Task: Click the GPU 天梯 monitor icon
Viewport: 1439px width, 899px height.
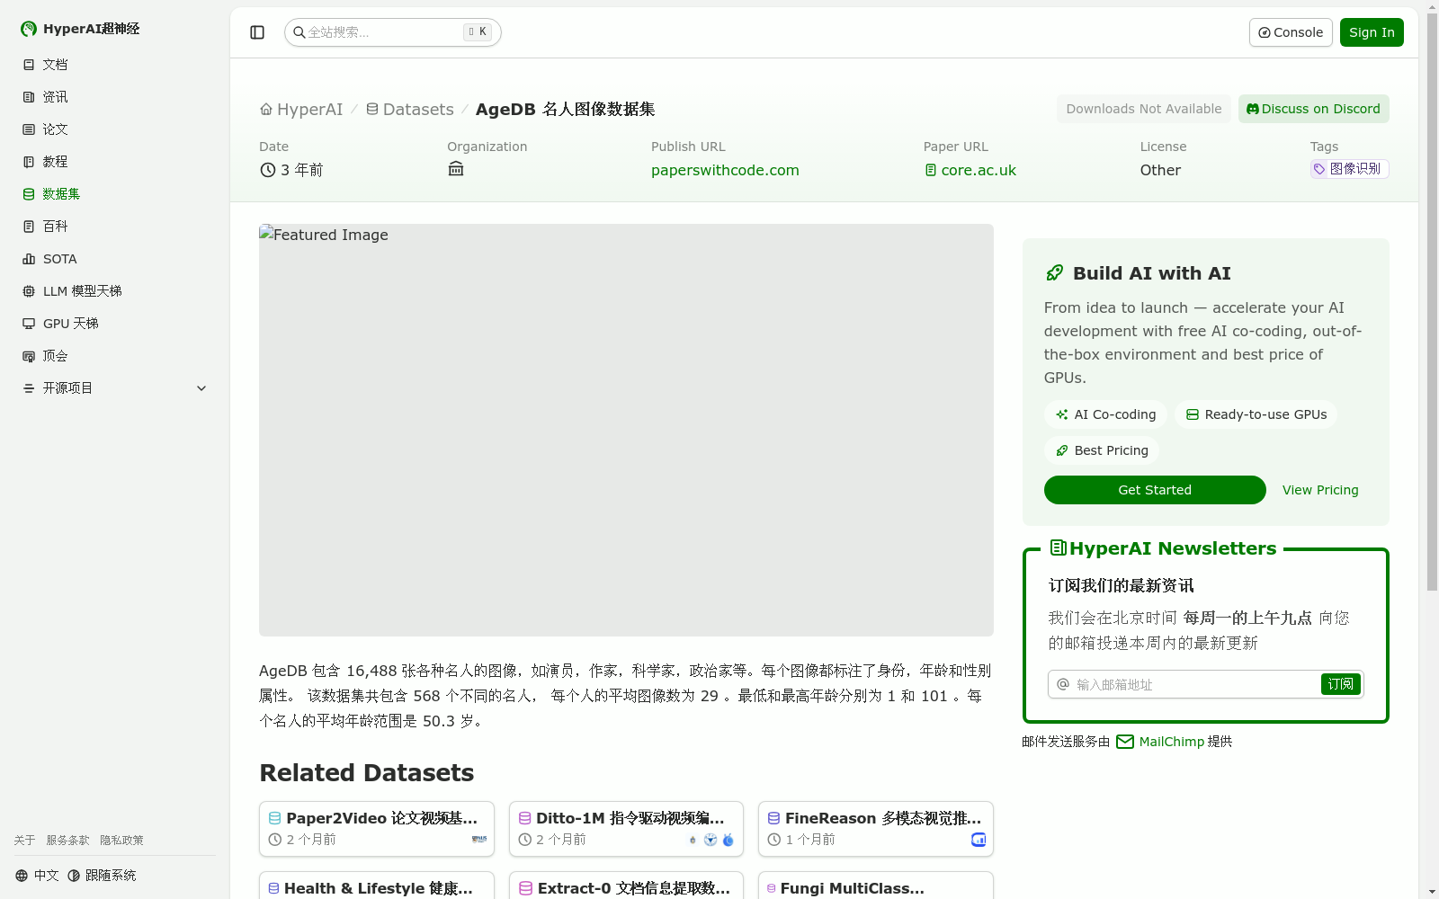Action: tap(29, 324)
